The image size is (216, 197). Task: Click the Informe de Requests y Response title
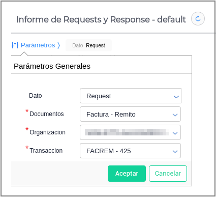[101, 19]
